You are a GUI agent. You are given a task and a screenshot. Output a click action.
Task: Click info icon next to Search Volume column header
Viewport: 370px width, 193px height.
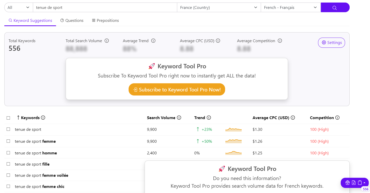pyautogui.click(x=179, y=118)
